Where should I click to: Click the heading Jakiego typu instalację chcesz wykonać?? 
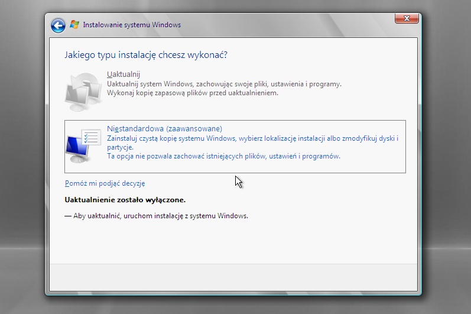point(146,55)
